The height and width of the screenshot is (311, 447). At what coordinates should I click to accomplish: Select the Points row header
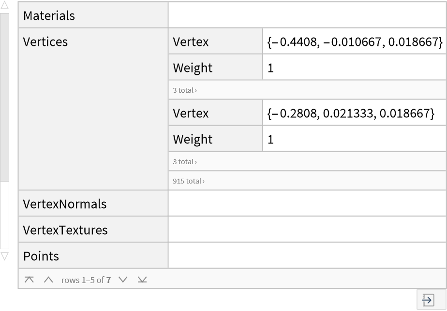click(41, 256)
